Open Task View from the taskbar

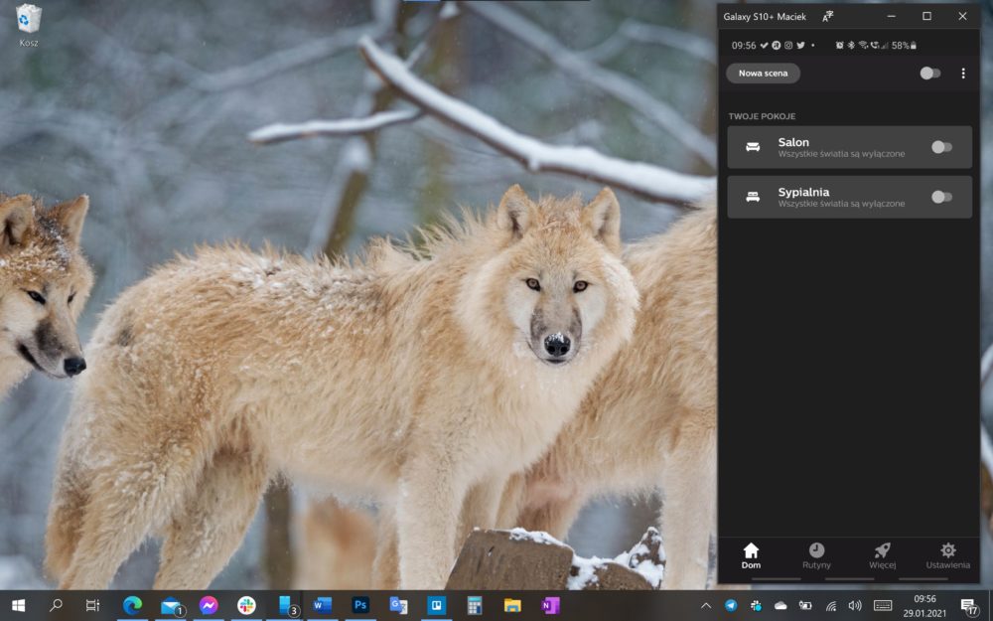(92, 606)
